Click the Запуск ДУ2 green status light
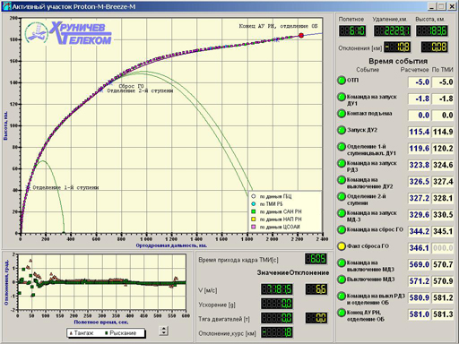This screenshot has width=459, height=344. click(342, 130)
